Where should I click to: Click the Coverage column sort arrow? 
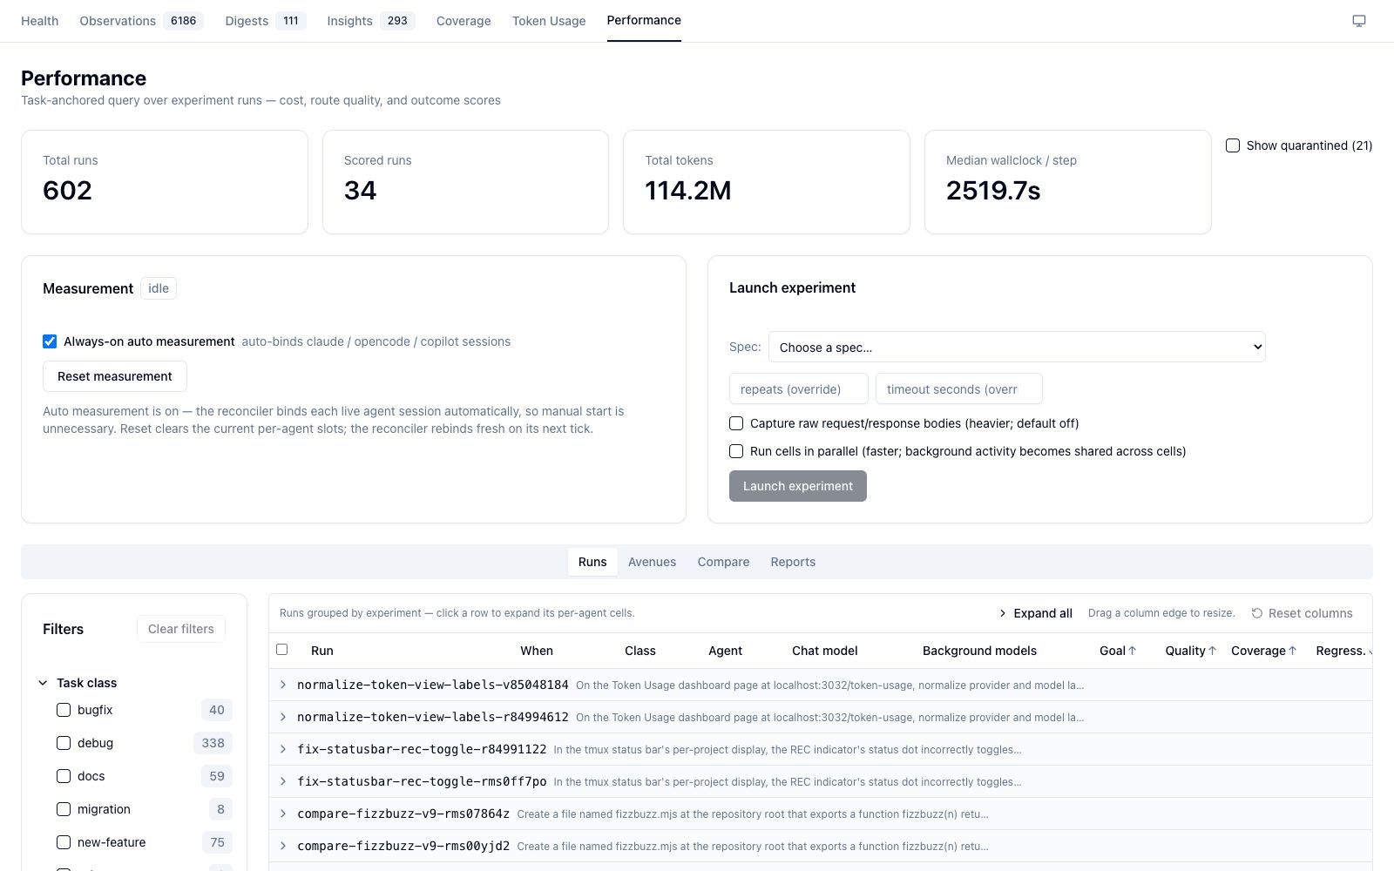1293,651
